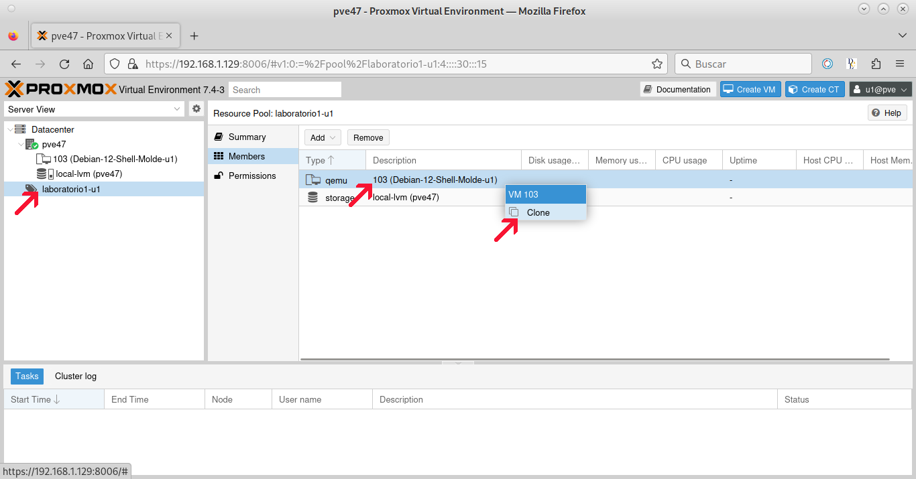
Task: Open the Permissions section
Action: [x=253, y=176]
